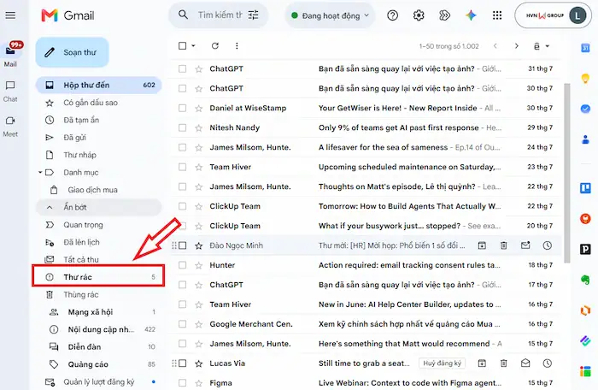Viewport: 598px width, 390px height.
Task: Open Quảng cáo promotions category
Action: point(99,364)
